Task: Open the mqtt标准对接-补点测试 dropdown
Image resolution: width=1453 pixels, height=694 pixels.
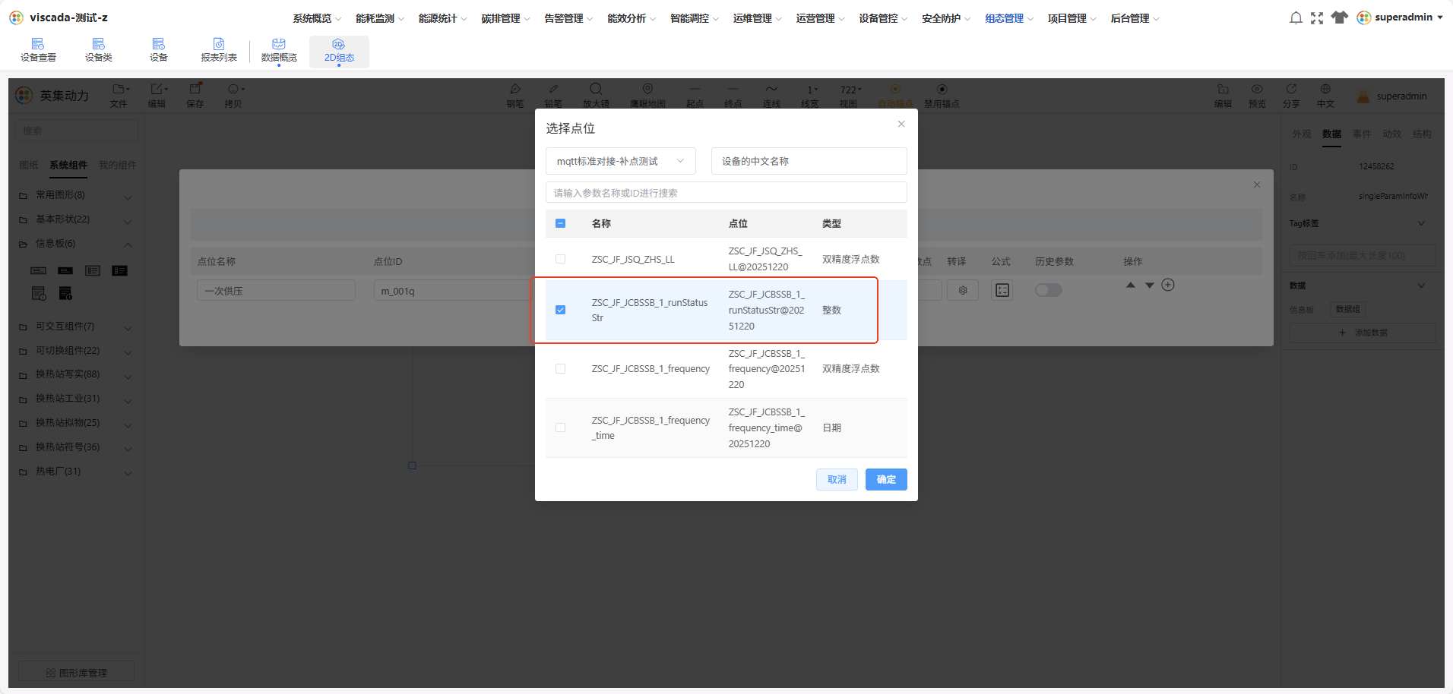Action: (x=621, y=161)
